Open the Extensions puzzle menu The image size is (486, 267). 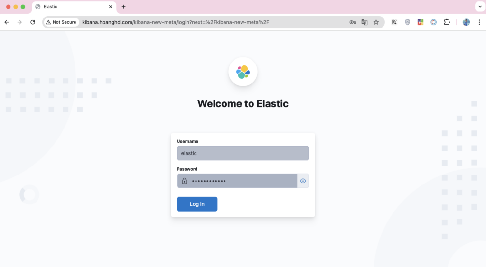447,22
